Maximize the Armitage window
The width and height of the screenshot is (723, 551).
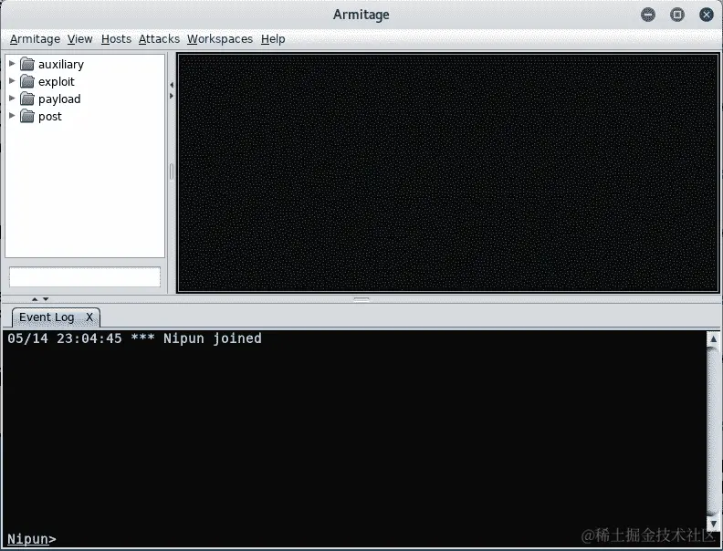click(676, 15)
